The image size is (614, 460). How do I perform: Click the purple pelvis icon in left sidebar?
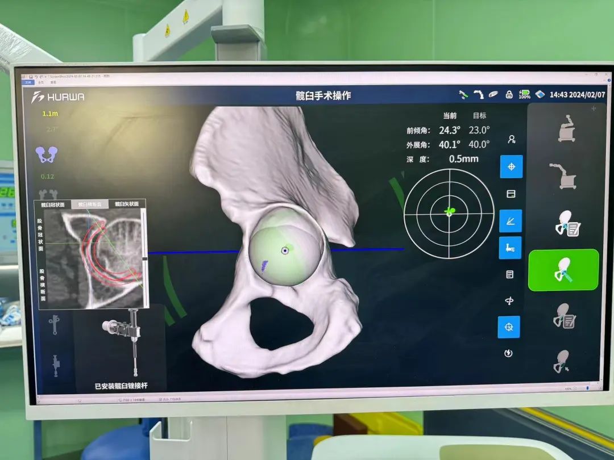coord(46,154)
